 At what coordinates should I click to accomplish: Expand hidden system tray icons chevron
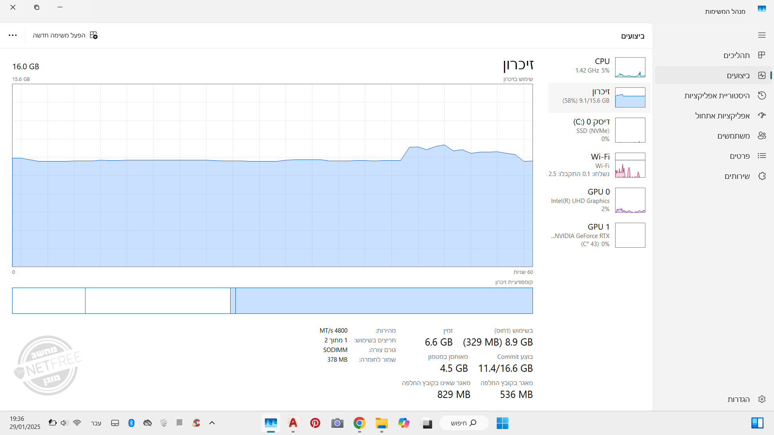point(212,423)
